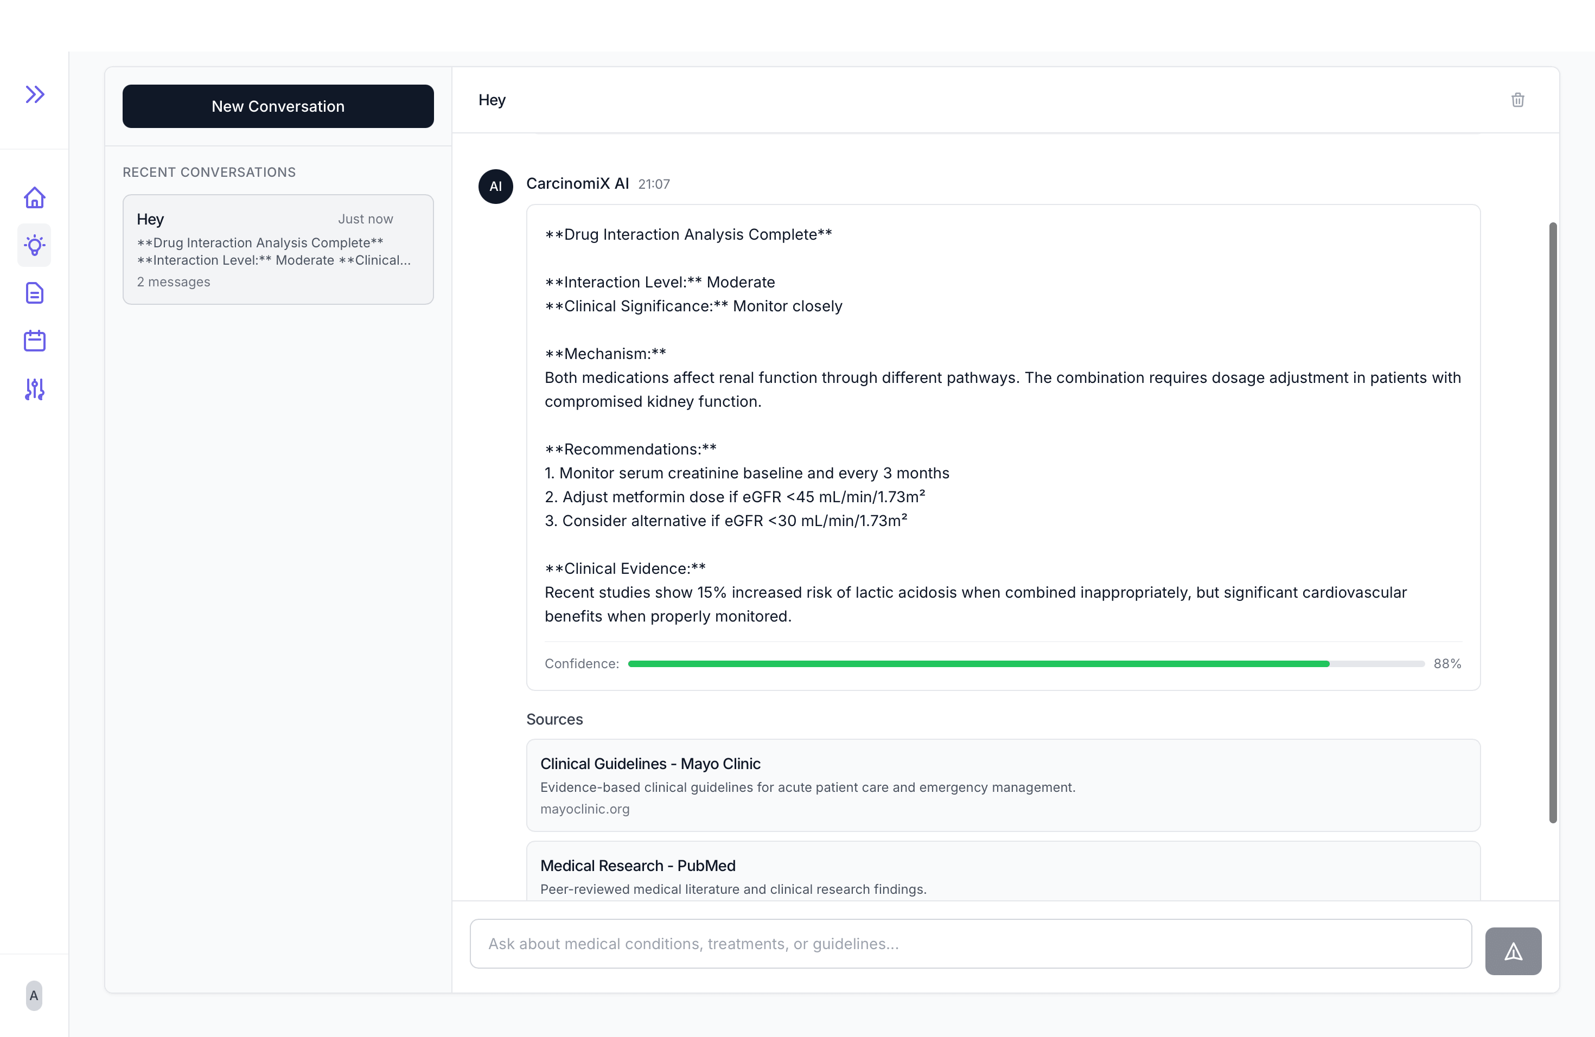
Task: Click the AI avatar badge
Action: click(x=495, y=186)
